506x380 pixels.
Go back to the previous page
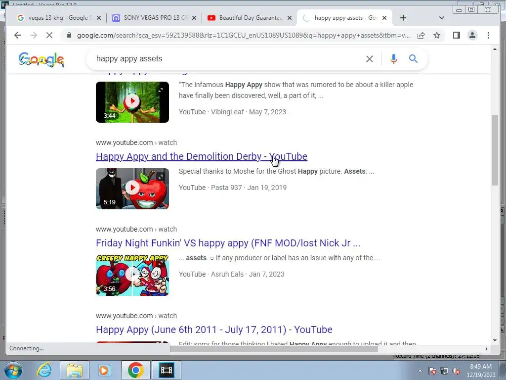tap(18, 35)
